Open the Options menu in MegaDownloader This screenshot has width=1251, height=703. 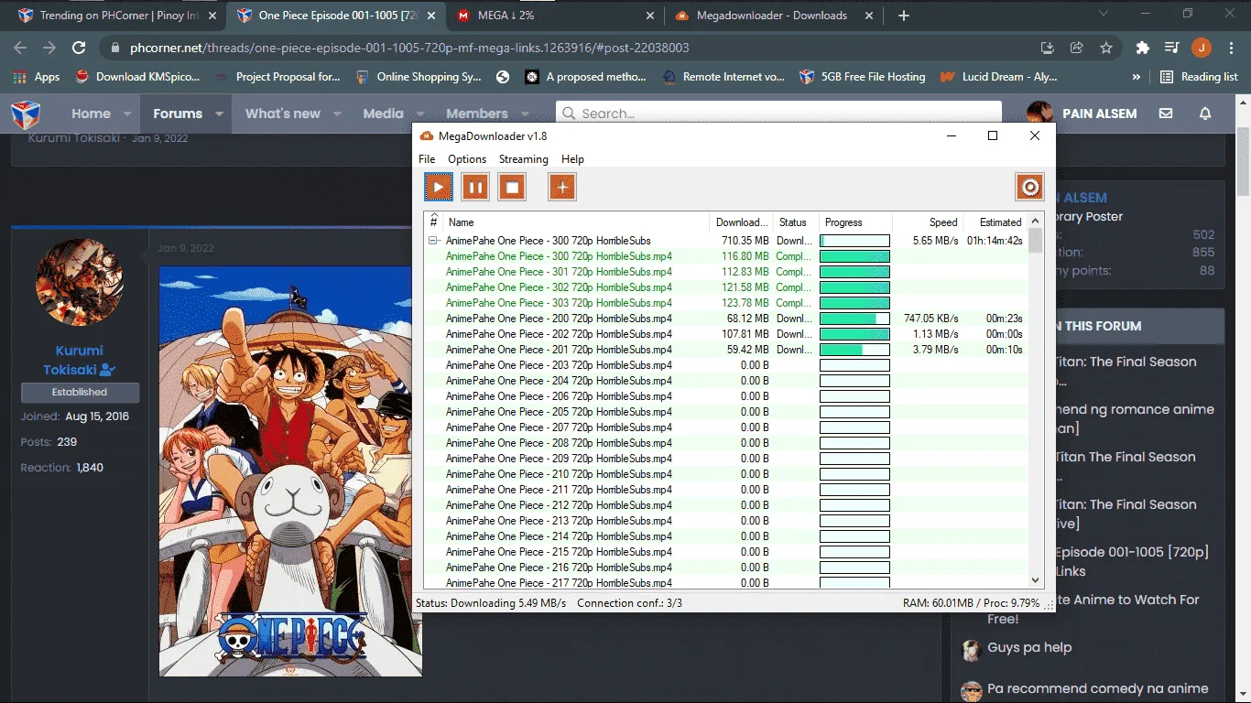[467, 159]
